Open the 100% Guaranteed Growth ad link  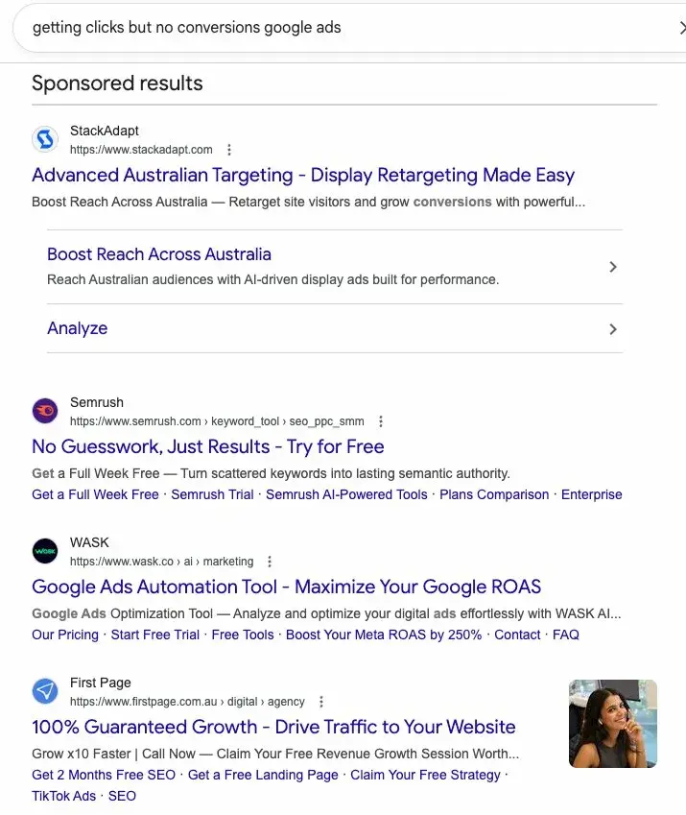273,727
